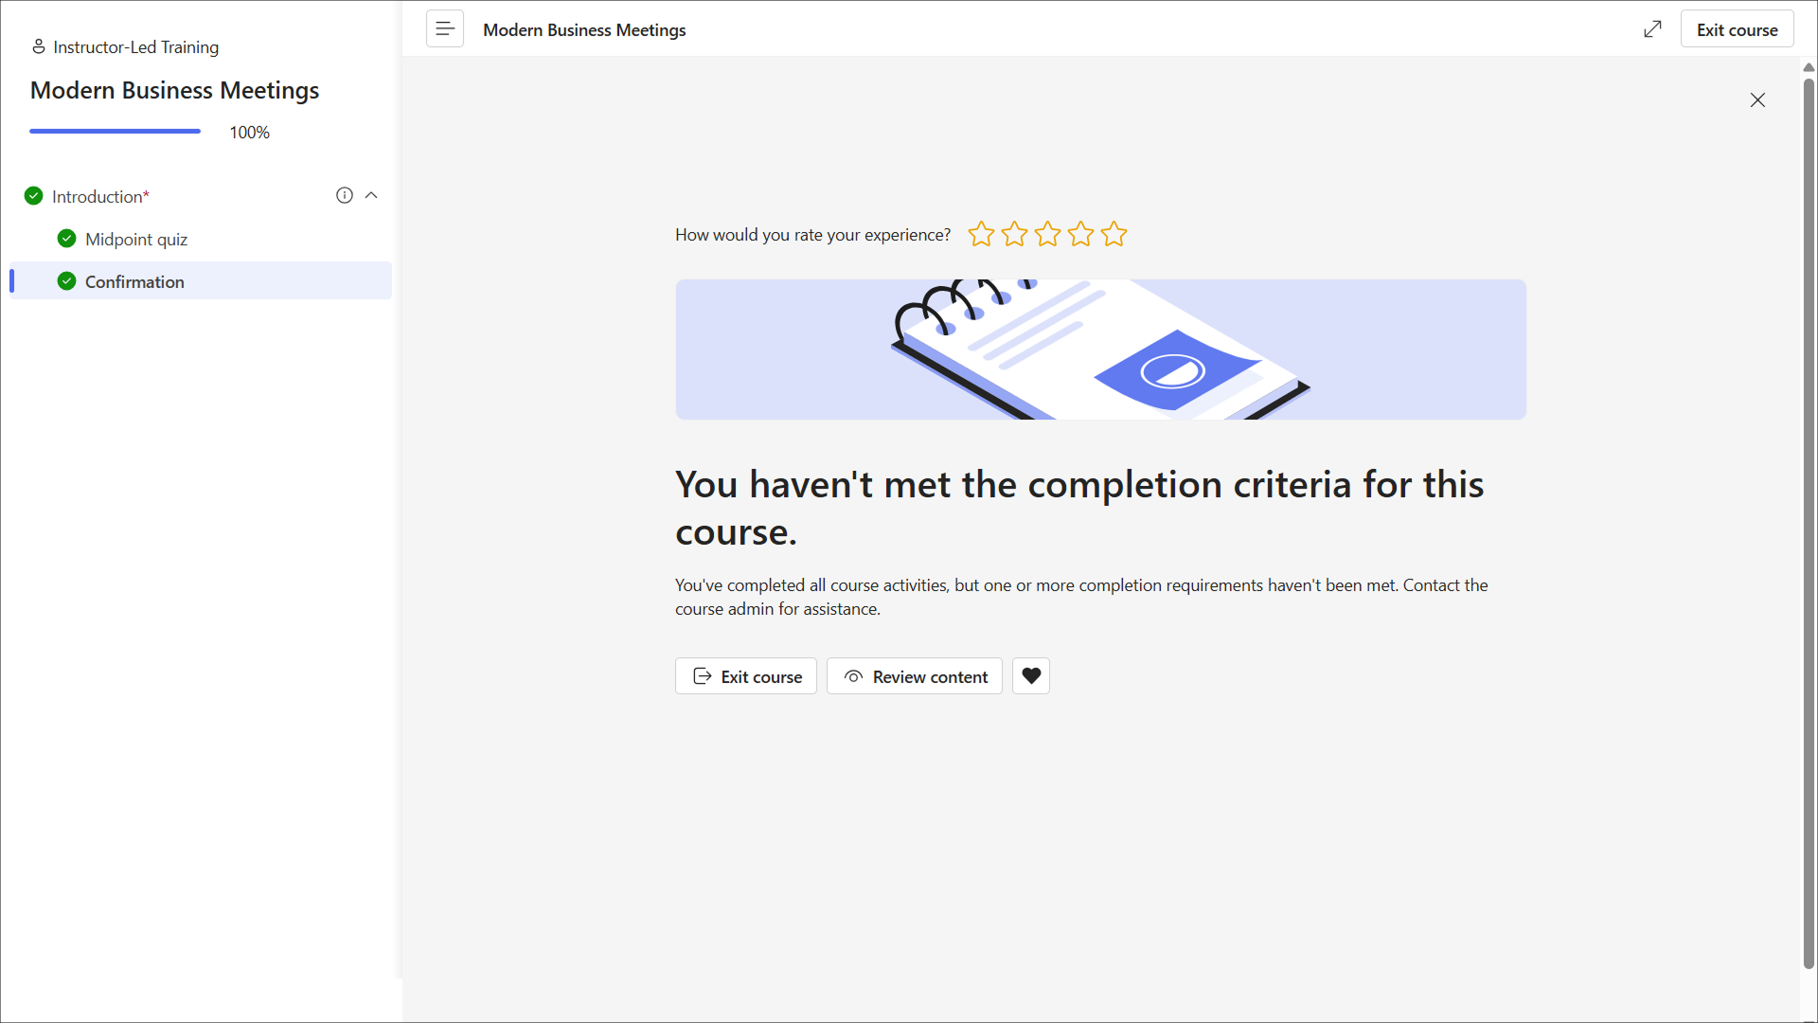Click the 100% course progress bar
The height and width of the screenshot is (1023, 1818).
[115, 132]
